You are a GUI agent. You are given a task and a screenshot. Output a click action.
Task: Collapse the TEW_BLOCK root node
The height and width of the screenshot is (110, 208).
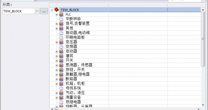pyautogui.click(x=52, y=10)
